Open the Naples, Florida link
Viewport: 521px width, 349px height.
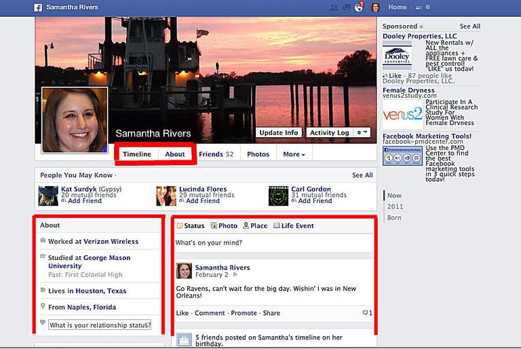[x=92, y=307]
